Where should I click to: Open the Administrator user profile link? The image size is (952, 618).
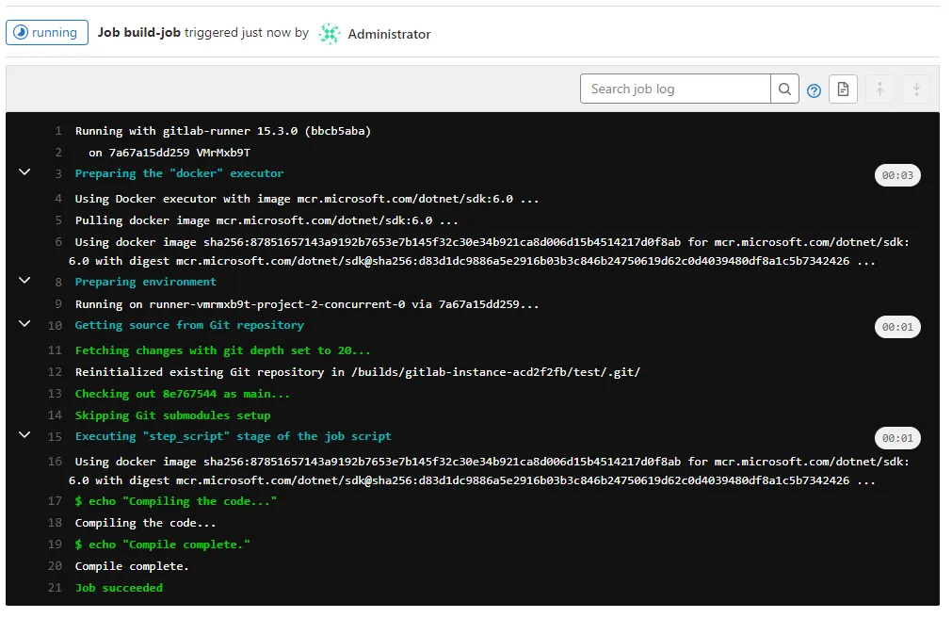(x=389, y=34)
